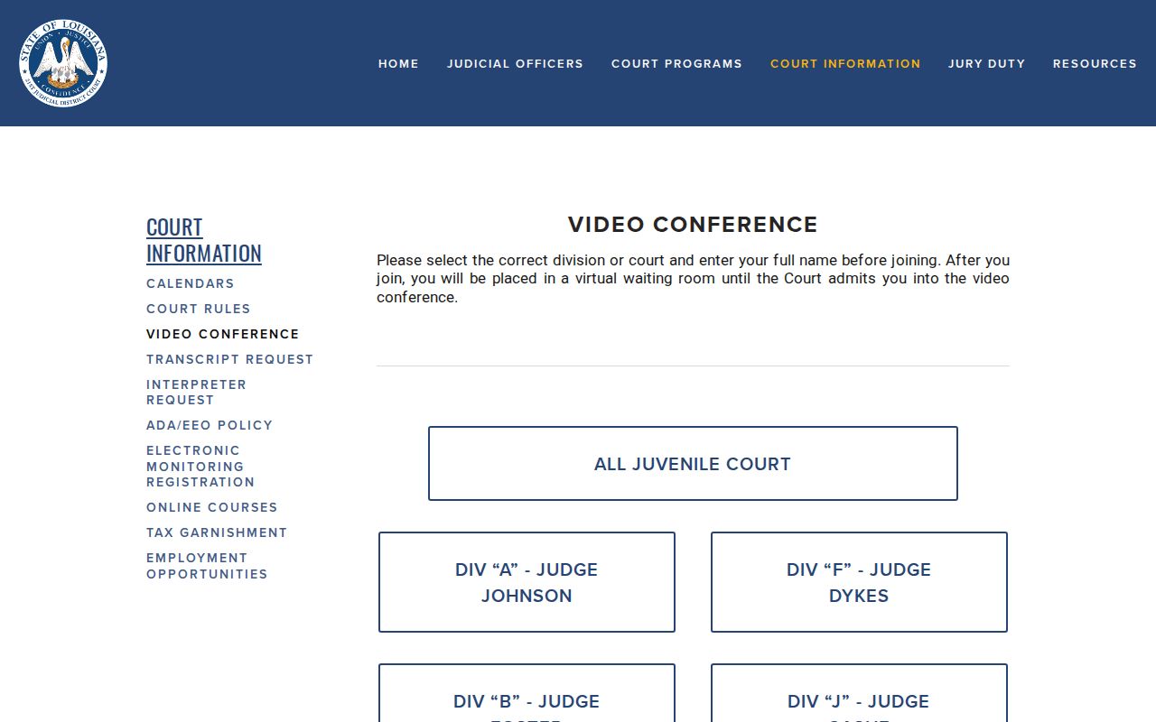
Task: Go to the Home page
Action: click(x=398, y=64)
